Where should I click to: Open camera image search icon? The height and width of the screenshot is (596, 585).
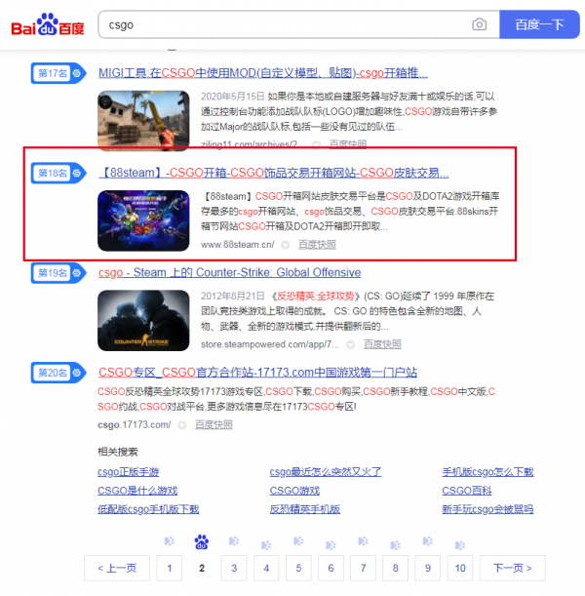(x=479, y=24)
